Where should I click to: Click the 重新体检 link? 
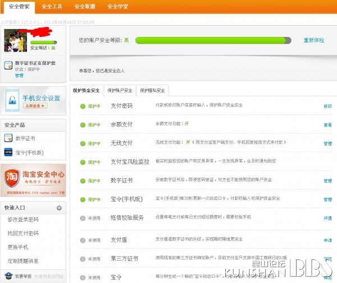313,40
